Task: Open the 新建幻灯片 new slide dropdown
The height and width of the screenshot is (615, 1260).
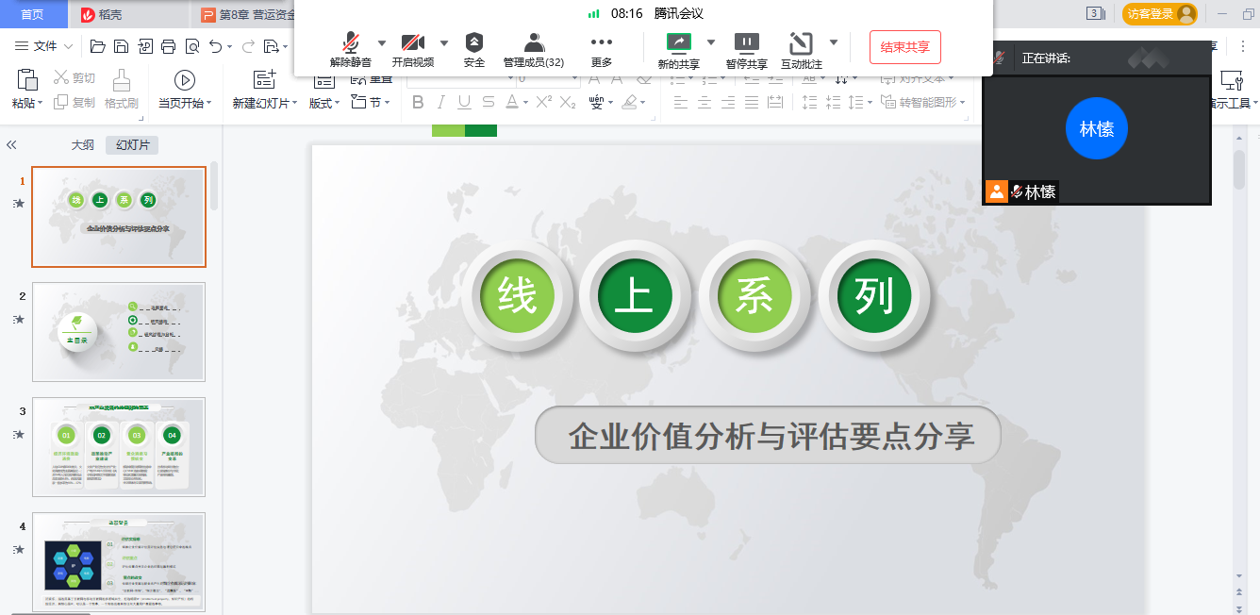Action: click(265, 103)
